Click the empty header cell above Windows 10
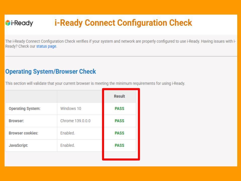Viewport: 241px width, 181px height. tap(79, 96)
